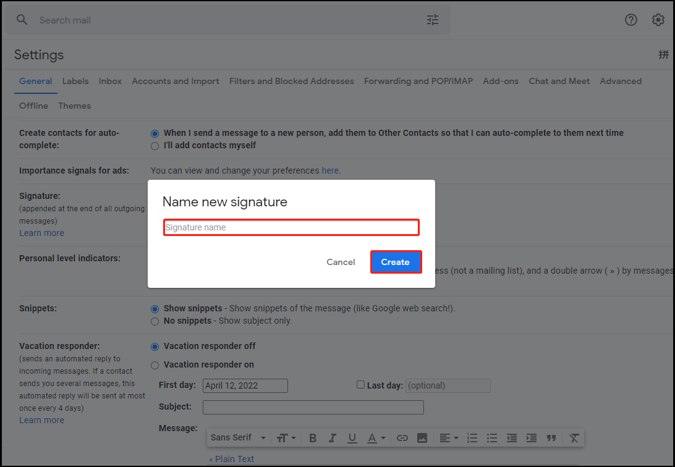
Task: Follow the 'here' ads preferences link
Action: 330,170
